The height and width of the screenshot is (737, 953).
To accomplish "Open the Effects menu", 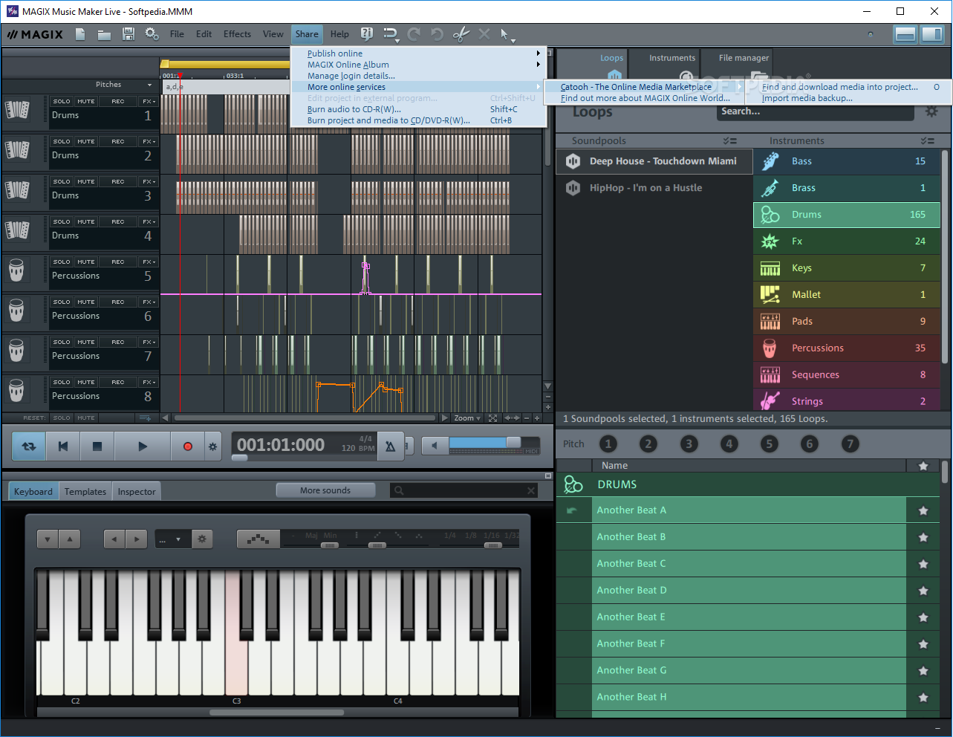I will tap(237, 34).
